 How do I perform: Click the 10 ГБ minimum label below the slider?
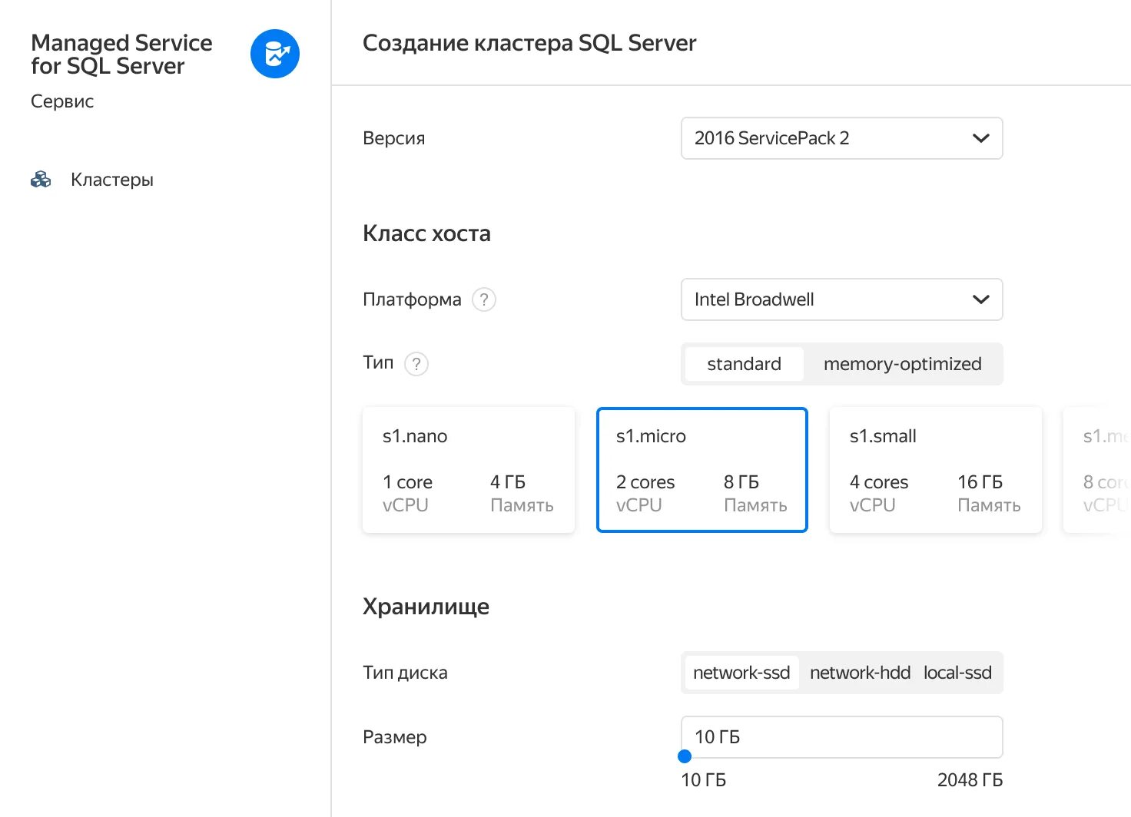[703, 780]
